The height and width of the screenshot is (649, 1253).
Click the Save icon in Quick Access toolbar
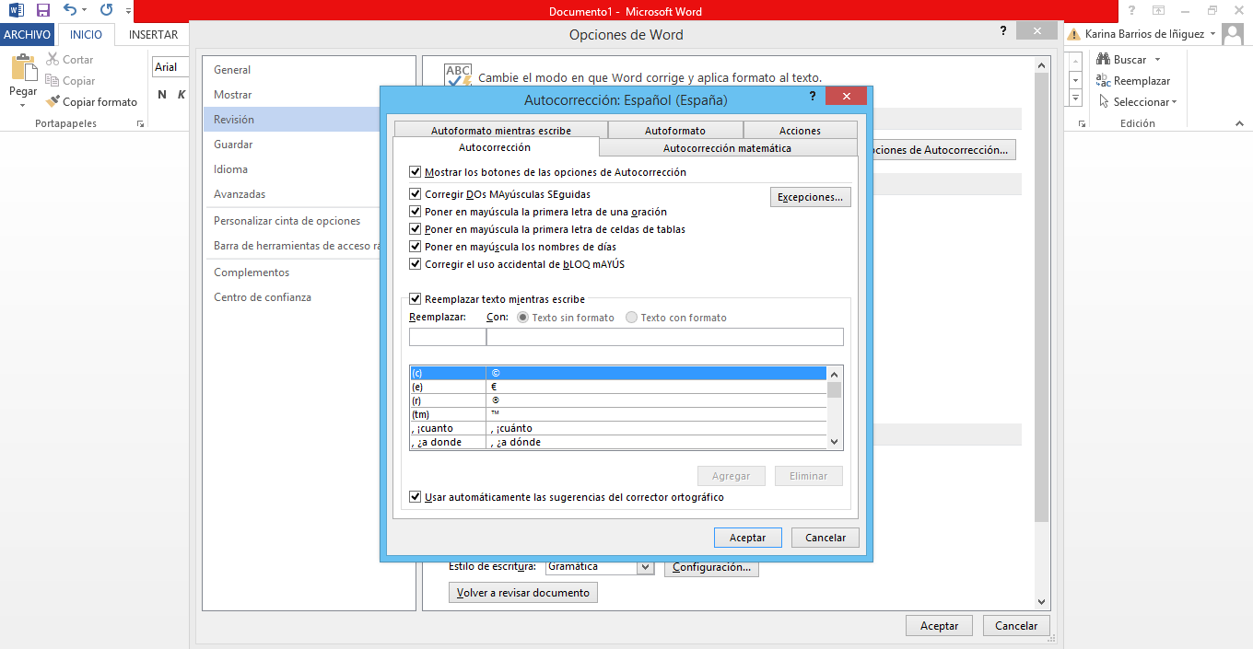coord(43,11)
